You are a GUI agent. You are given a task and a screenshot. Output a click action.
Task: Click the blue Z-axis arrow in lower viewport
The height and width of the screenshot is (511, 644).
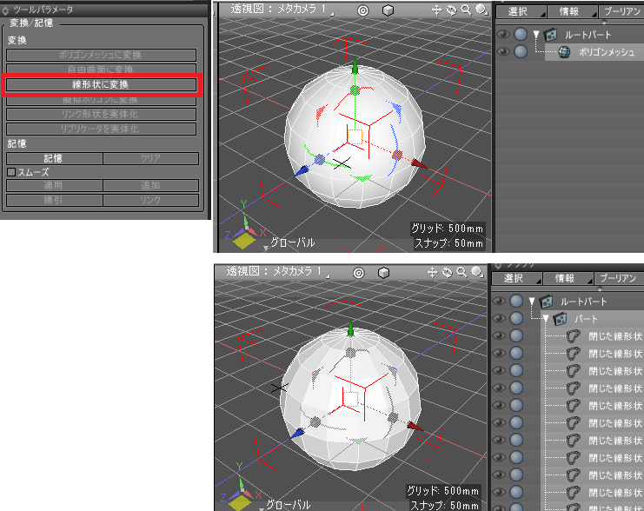(x=299, y=433)
